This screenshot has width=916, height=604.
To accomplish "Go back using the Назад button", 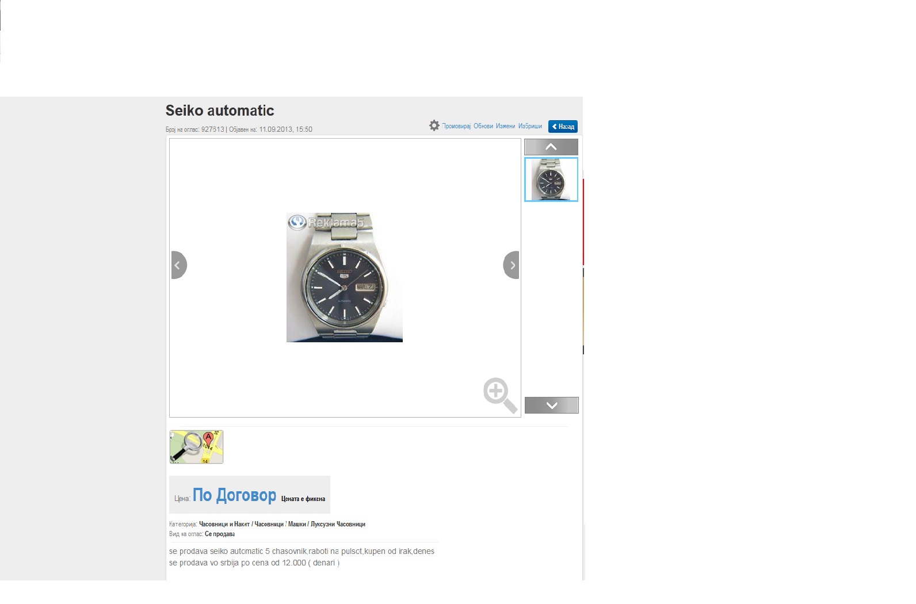I will [x=563, y=127].
